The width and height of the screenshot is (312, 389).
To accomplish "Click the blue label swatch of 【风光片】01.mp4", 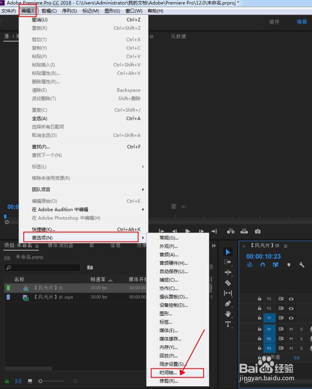I will [8, 297].
